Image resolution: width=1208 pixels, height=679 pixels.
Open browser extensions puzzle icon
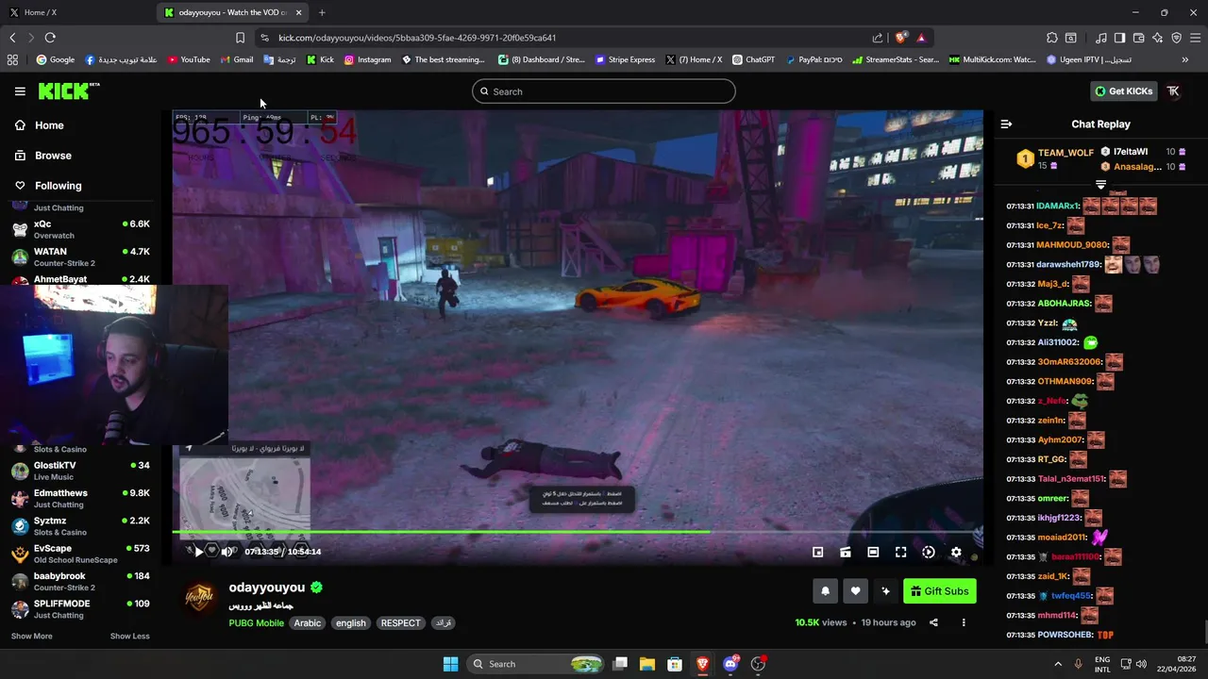pos(1051,38)
